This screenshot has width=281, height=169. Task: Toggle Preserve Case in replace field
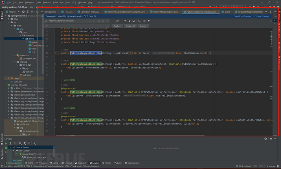(x=108, y=26)
